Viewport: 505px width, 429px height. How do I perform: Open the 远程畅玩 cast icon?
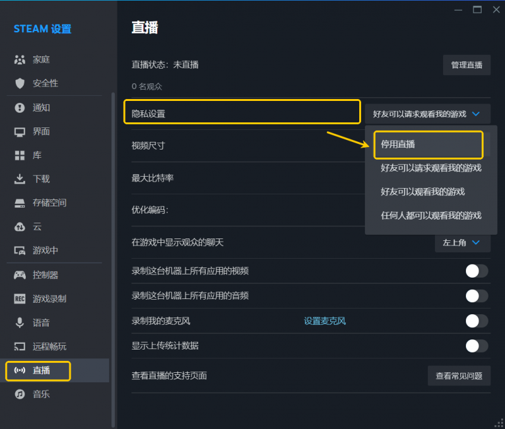coord(20,346)
